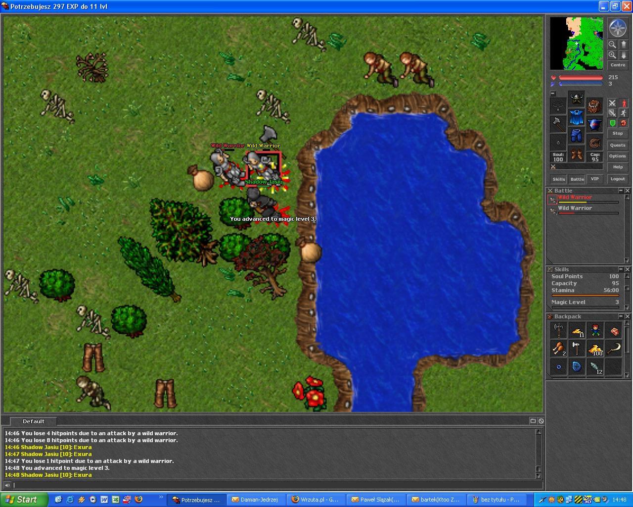Select the ring equipment slot
This screenshot has height=507, width=633.
point(558,143)
